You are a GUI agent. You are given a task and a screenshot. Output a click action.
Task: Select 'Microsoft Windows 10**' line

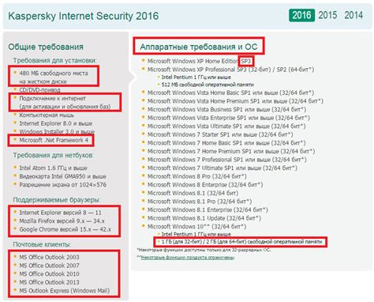point(197,227)
